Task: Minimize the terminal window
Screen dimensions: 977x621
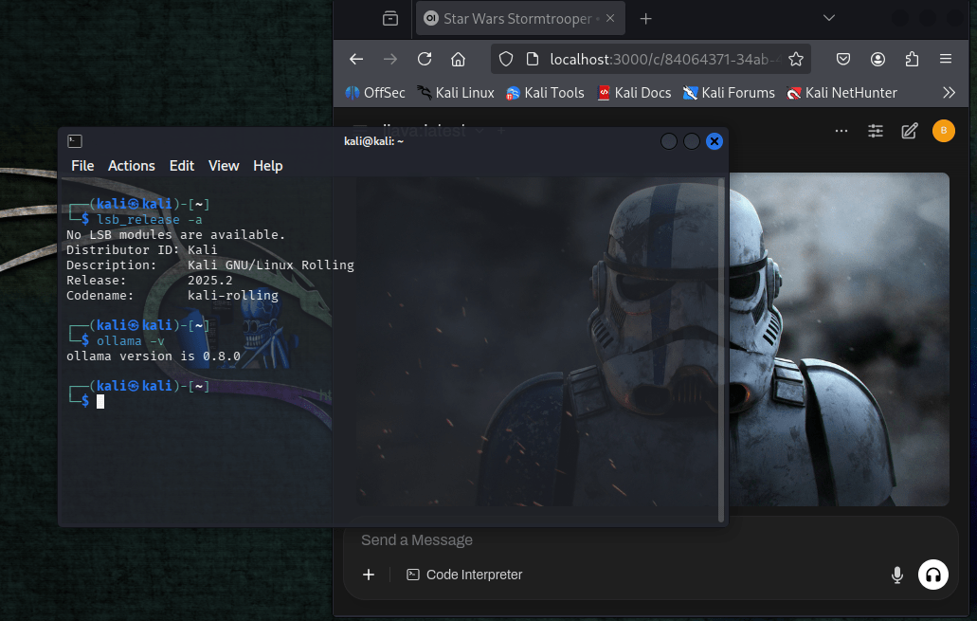Action: coord(669,141)
